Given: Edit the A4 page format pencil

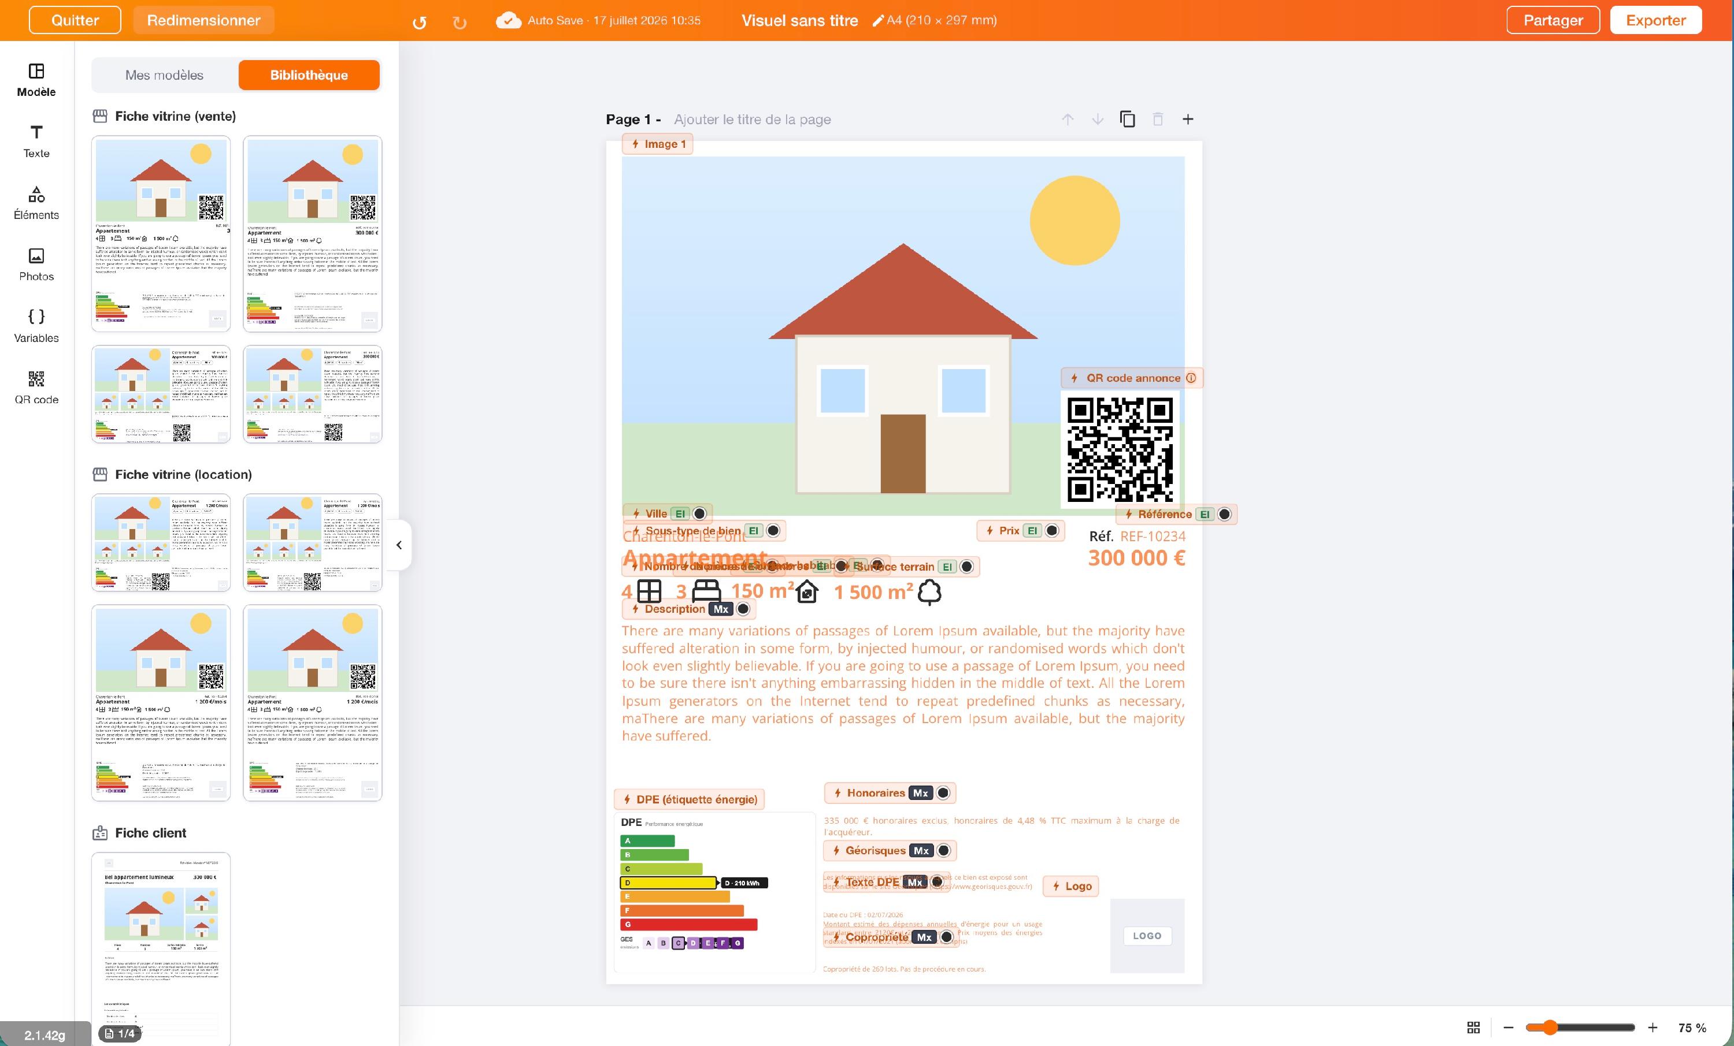Looking at the screenshot, I should (878, 20).
